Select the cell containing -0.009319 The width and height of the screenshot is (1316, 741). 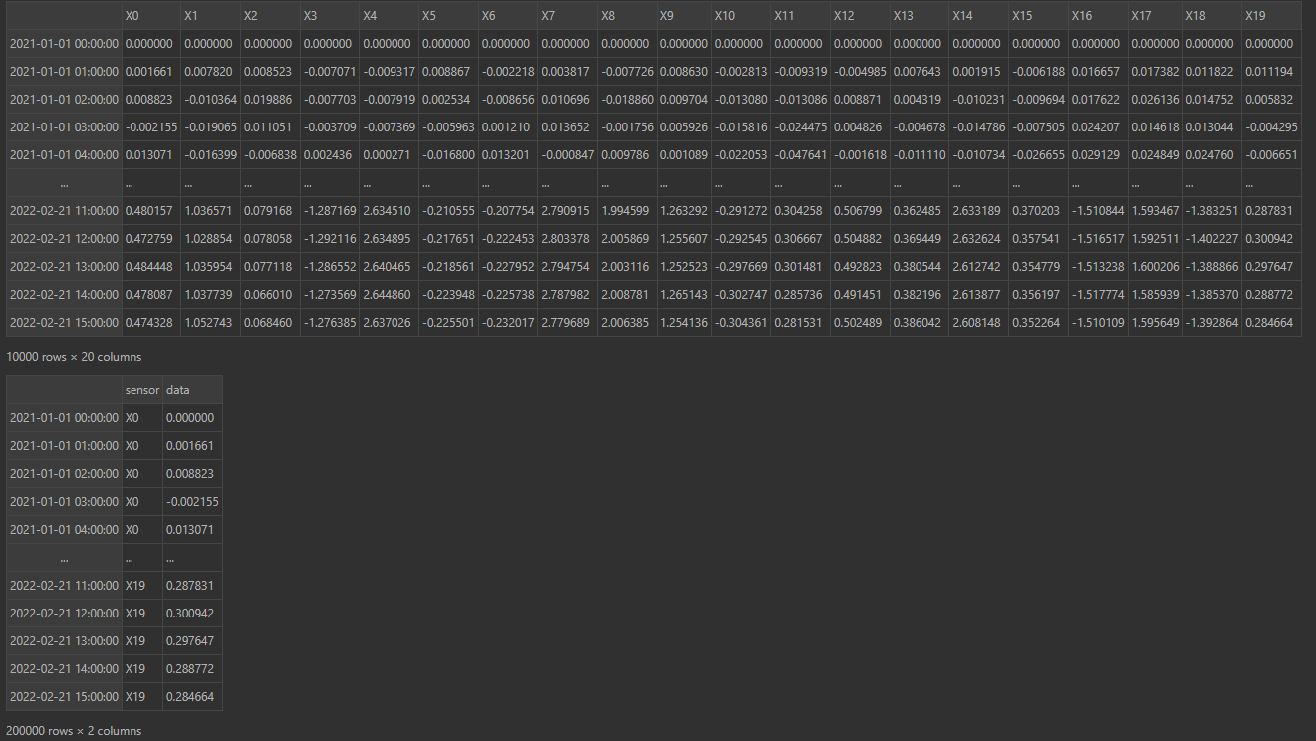(800, 72)
